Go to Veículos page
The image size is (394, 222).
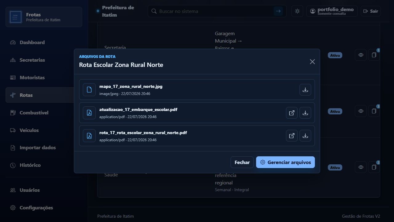pos(44,130)
